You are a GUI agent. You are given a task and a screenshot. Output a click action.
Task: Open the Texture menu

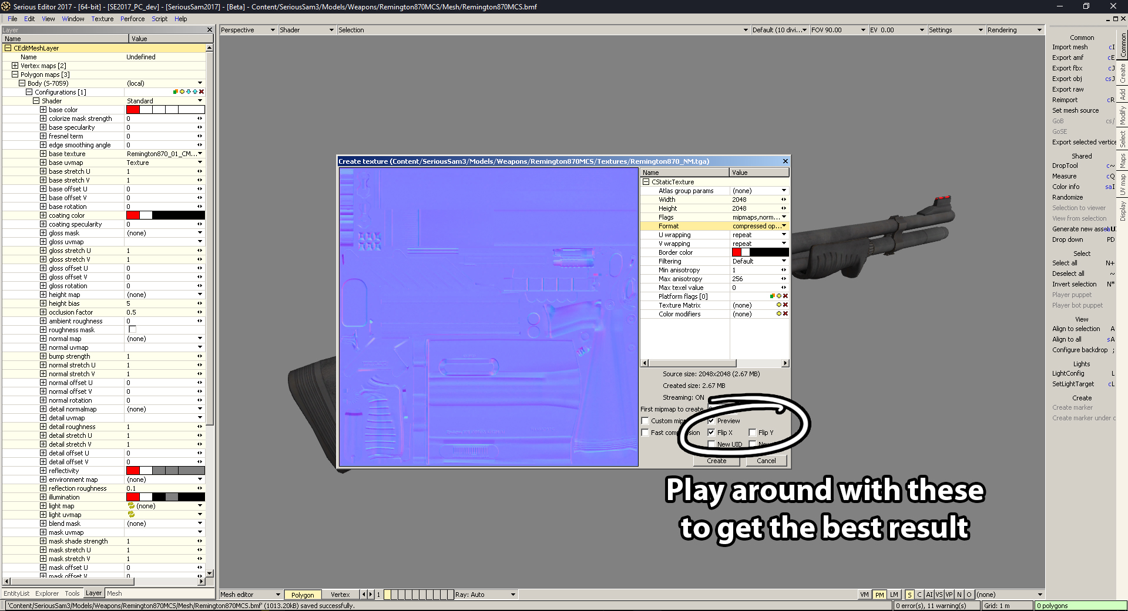(102, 19)
